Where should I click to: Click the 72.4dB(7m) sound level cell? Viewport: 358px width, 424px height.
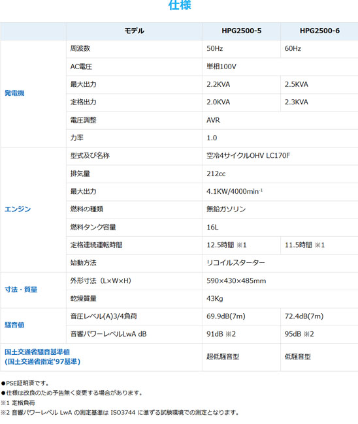319,316
